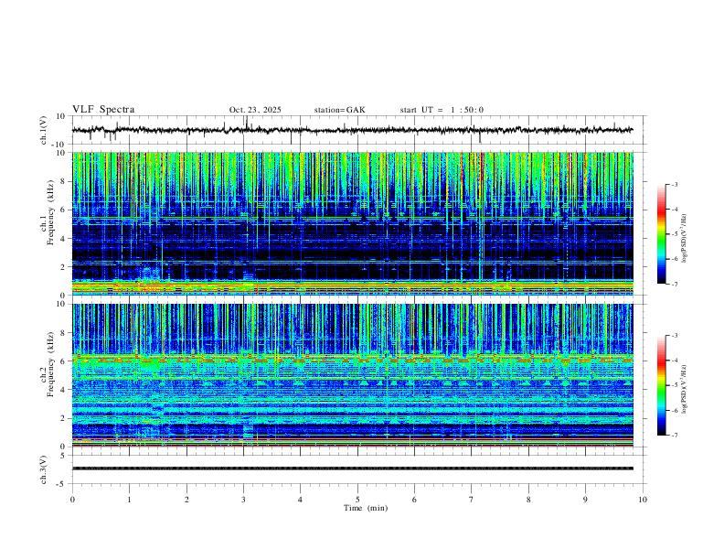
Task: Click inside the ch.1 spectrogram panel
Action: [x=352, y=223]
